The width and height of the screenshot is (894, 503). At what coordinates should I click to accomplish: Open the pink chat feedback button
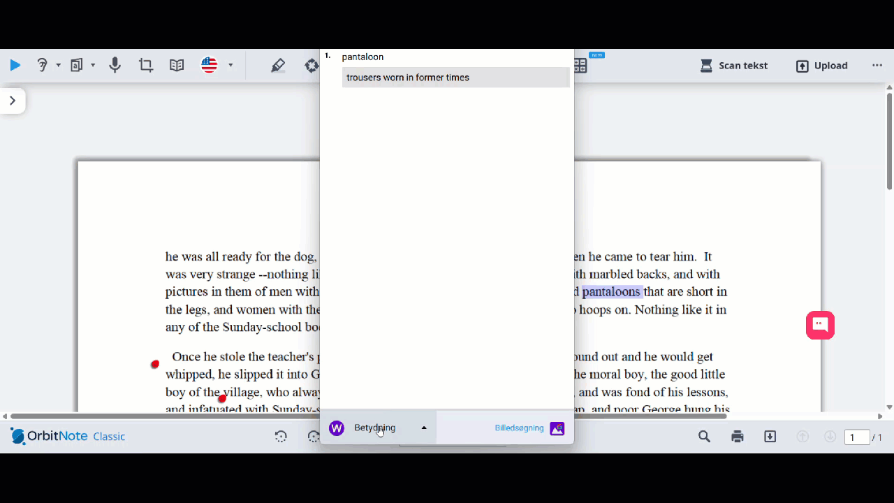click(x=820, y=325)
